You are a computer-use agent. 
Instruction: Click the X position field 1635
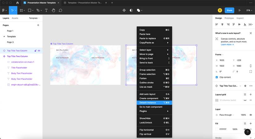click(x=222, y=60)
